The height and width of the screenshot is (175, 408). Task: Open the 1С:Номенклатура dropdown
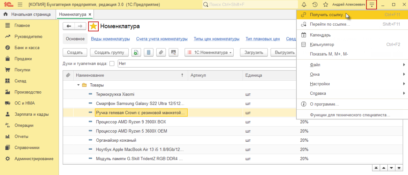click(209, 52)
